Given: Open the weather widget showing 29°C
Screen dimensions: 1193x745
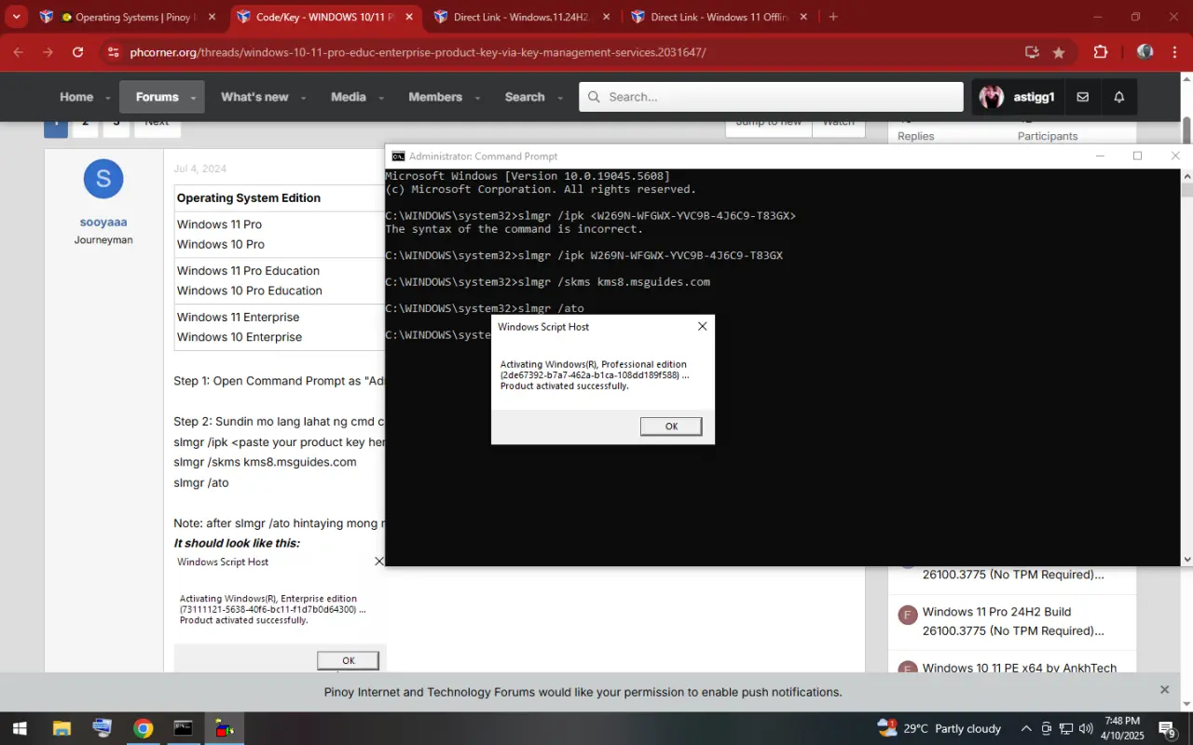Looking at the screenshot, I should pos(939,728).
